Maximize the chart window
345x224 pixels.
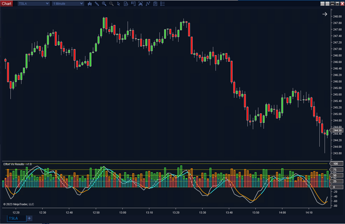coord(337,4)
